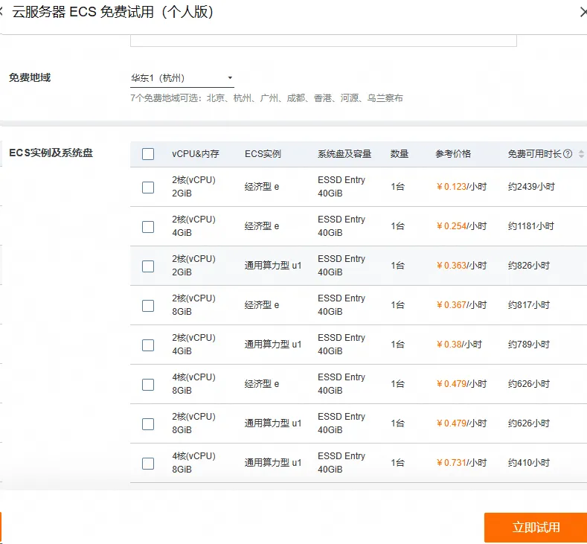Viewport: 587px width, 544px height.
Task: Click the back arrow before 云服务器 title
Action: pos(2,12)
